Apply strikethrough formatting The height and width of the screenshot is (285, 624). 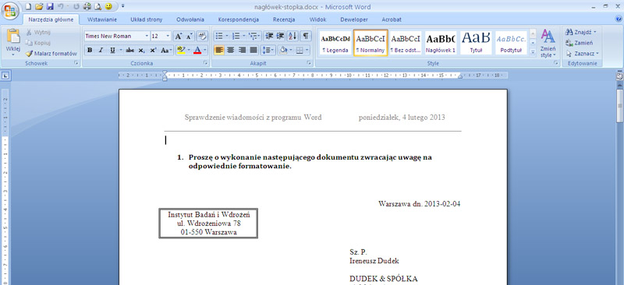coord(129,50)
